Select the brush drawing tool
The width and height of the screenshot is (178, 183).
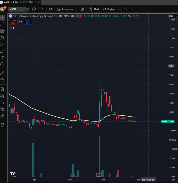(x=3, y=51)
